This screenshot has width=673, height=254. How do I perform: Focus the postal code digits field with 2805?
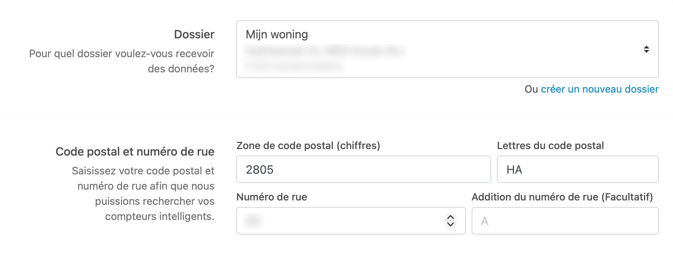[363, 170]
